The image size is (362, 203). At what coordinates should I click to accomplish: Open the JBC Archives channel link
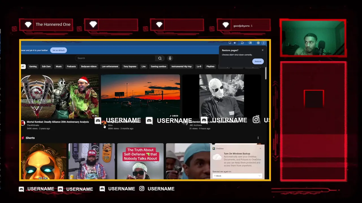(x=196, y=125)
